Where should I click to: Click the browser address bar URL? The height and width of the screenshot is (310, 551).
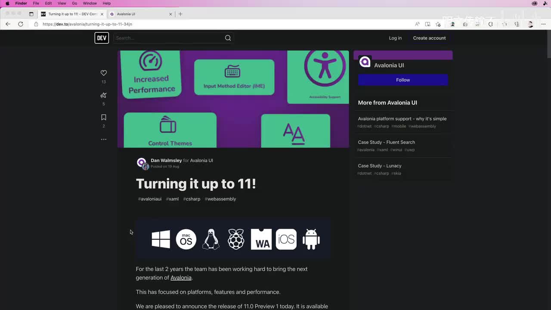pyautogui.click(x=87, y=24)
